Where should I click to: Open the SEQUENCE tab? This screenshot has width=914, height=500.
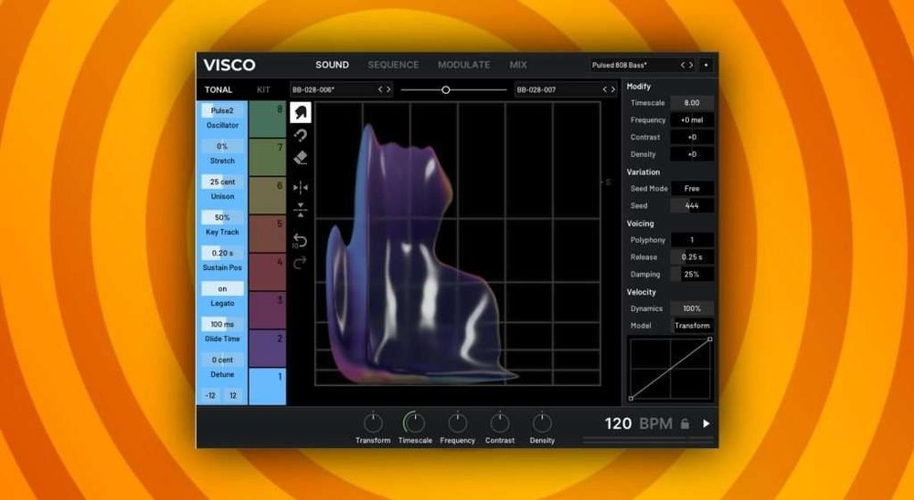[393, 65]
